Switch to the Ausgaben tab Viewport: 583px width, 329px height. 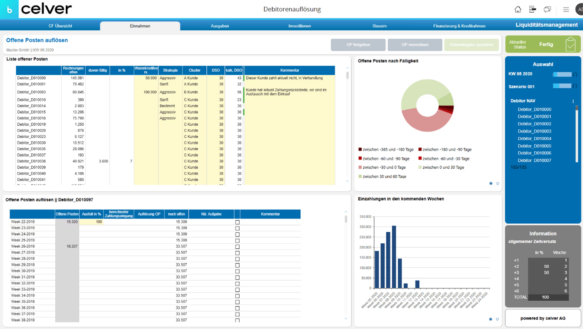219,26
